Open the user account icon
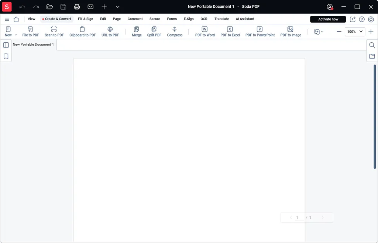 (x=330, y=7)
